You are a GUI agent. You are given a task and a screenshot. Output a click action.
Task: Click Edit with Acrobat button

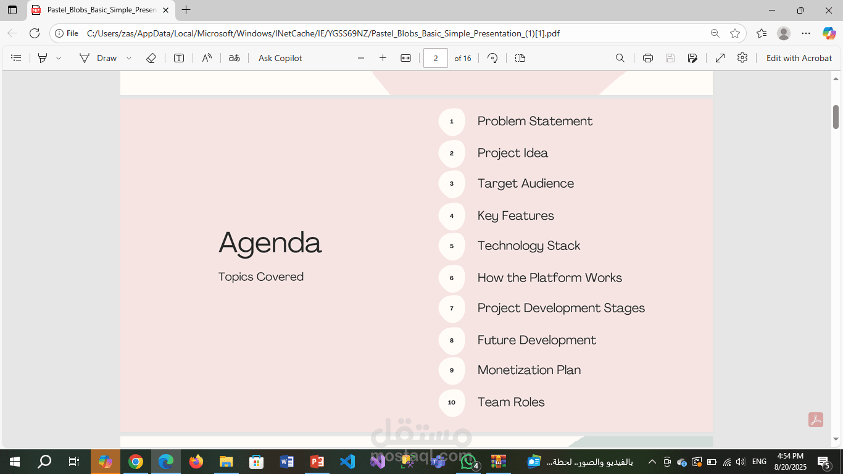tap(799, 58)
